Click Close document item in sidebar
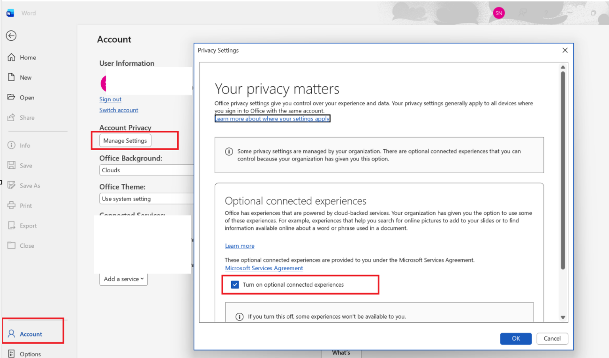This screenshot has height=358, width=609. 21,245
